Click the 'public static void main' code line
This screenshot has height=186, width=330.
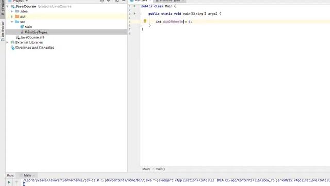[185, 14]
